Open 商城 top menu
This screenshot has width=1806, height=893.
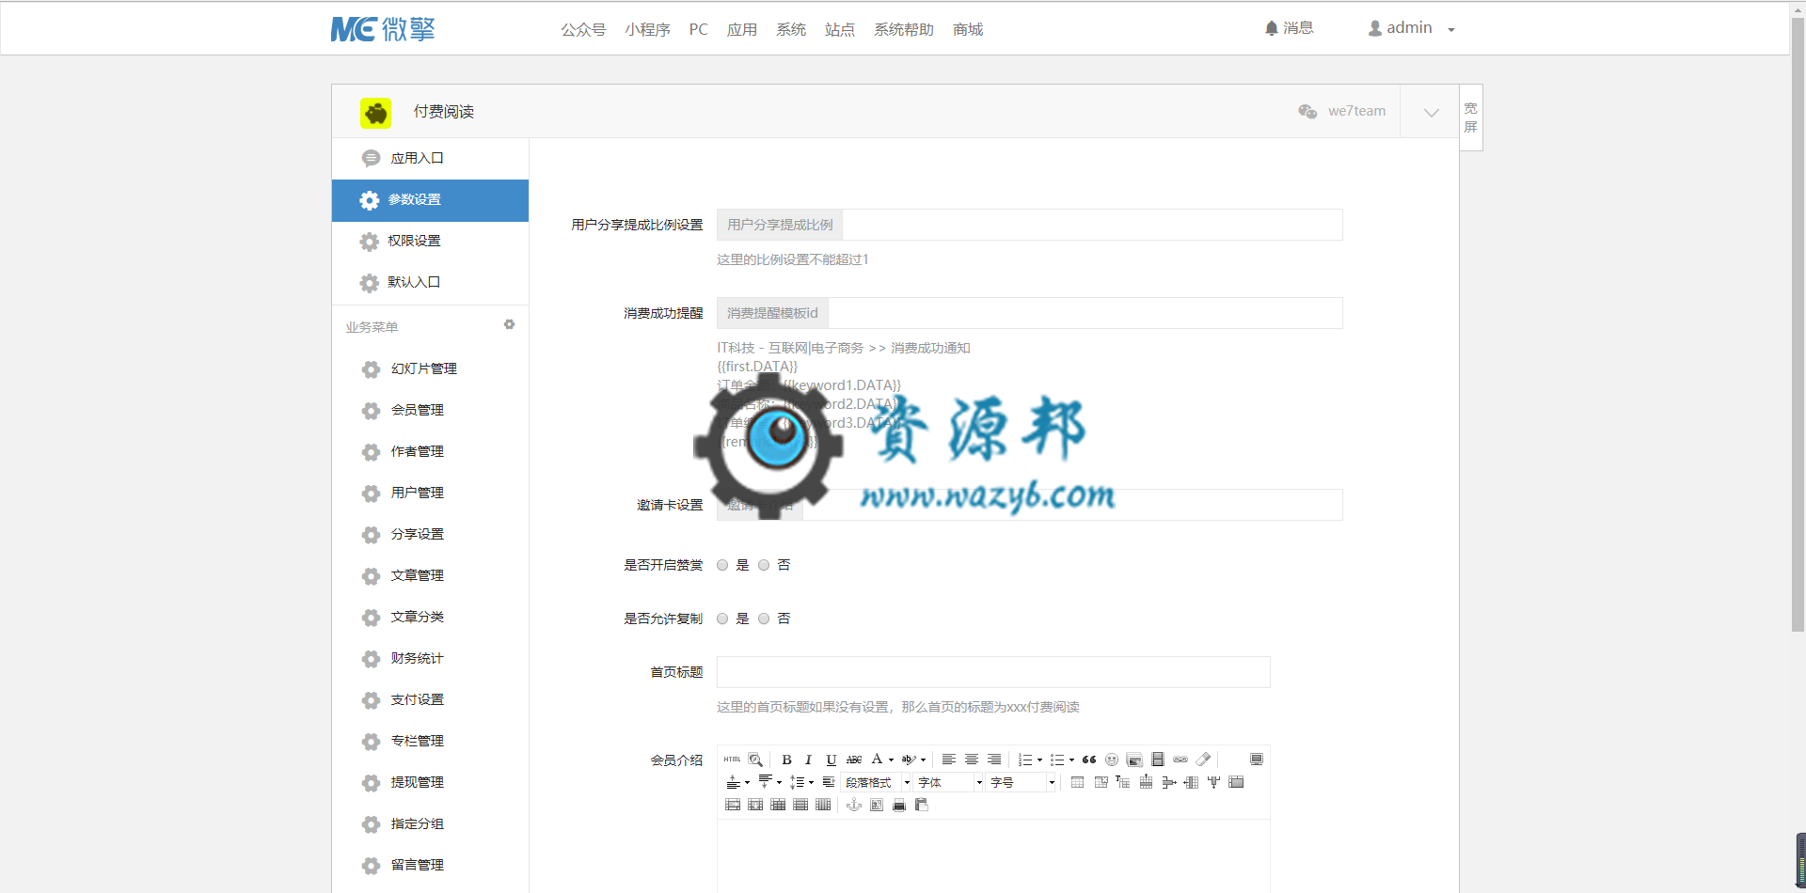pos(968,29)
